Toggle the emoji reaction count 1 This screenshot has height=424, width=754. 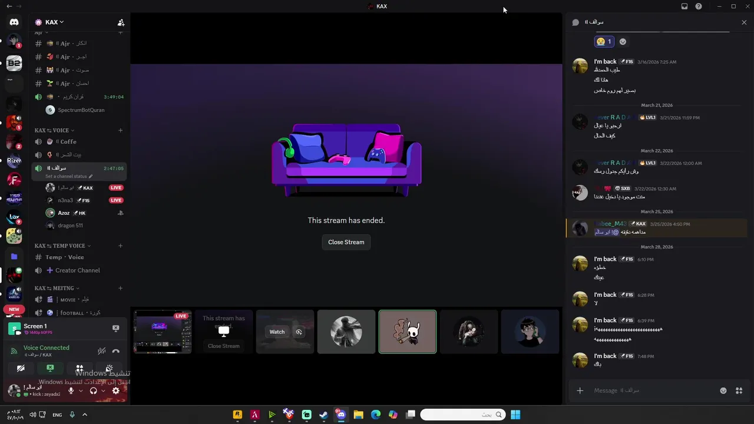click(x=604, y=42)
